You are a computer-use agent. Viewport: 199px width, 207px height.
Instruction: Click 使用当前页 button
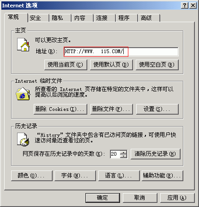pos(66,65)
